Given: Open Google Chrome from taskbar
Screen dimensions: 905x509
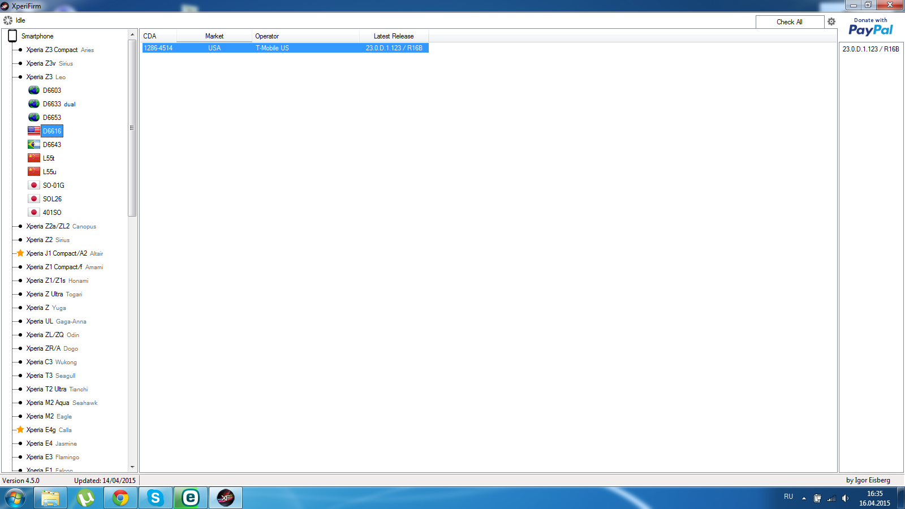Looking at the screenshot, I should (120, 498).
